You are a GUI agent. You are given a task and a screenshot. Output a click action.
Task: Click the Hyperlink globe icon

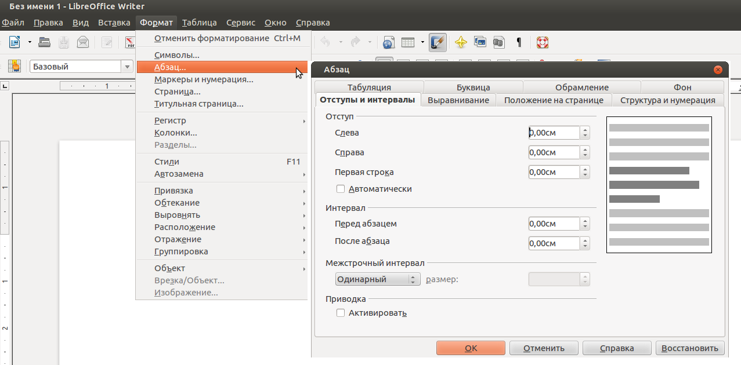tap(388, 42)
